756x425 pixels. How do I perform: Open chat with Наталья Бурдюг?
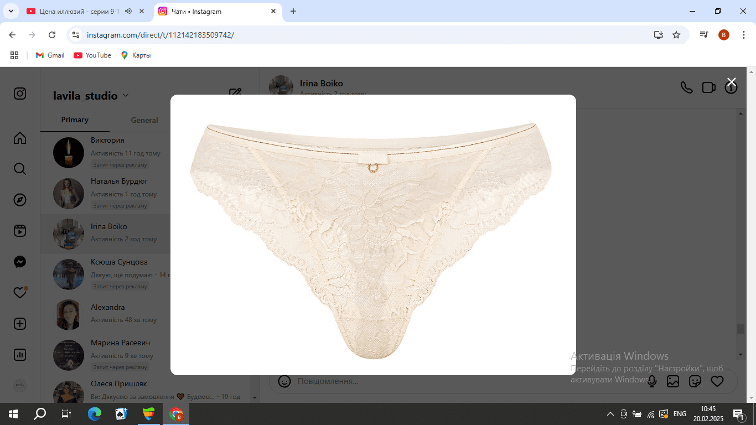point(105,194)
